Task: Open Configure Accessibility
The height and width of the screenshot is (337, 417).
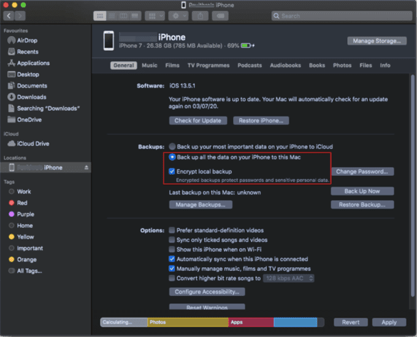Action: click(x=207, y=292)
